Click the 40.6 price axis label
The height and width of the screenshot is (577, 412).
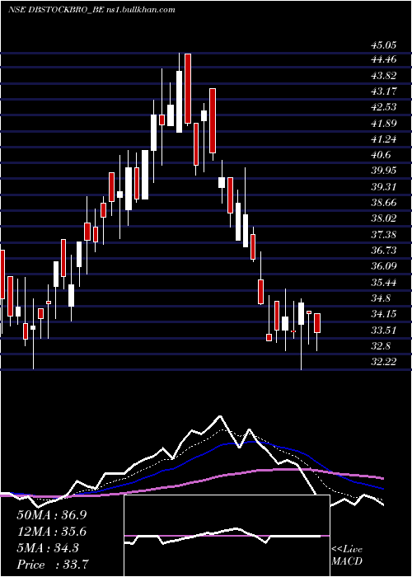click(x=380, y=155)
